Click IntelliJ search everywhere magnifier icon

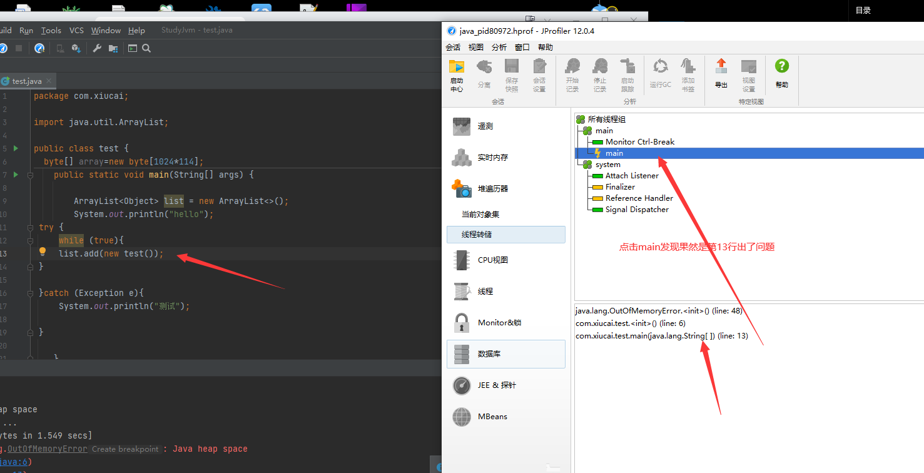[x=146, y=48]
